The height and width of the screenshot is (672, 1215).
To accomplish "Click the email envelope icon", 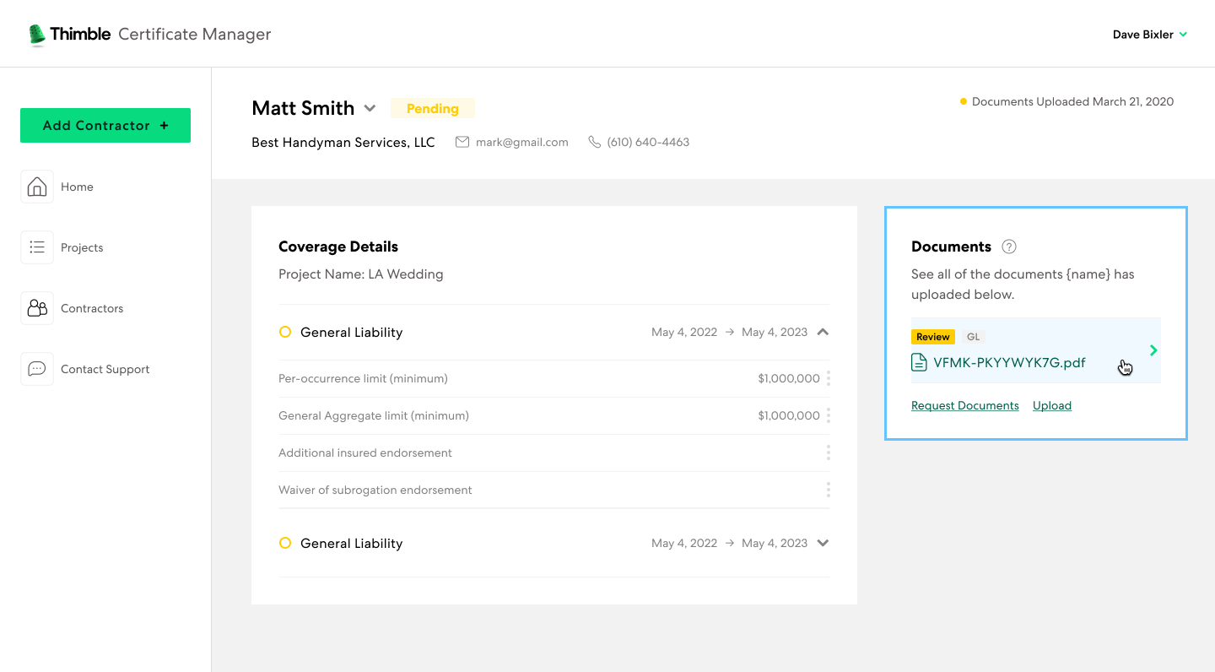I will (462, 143).
